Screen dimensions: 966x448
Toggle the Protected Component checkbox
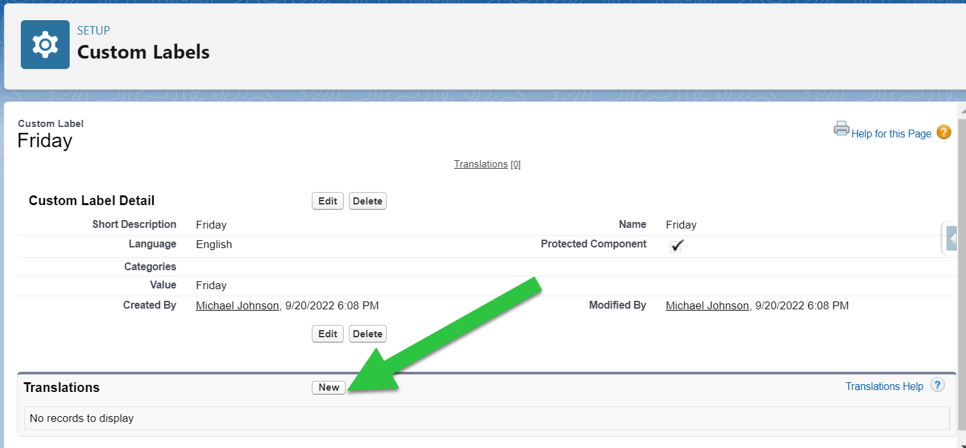click(x=676, y=246)
